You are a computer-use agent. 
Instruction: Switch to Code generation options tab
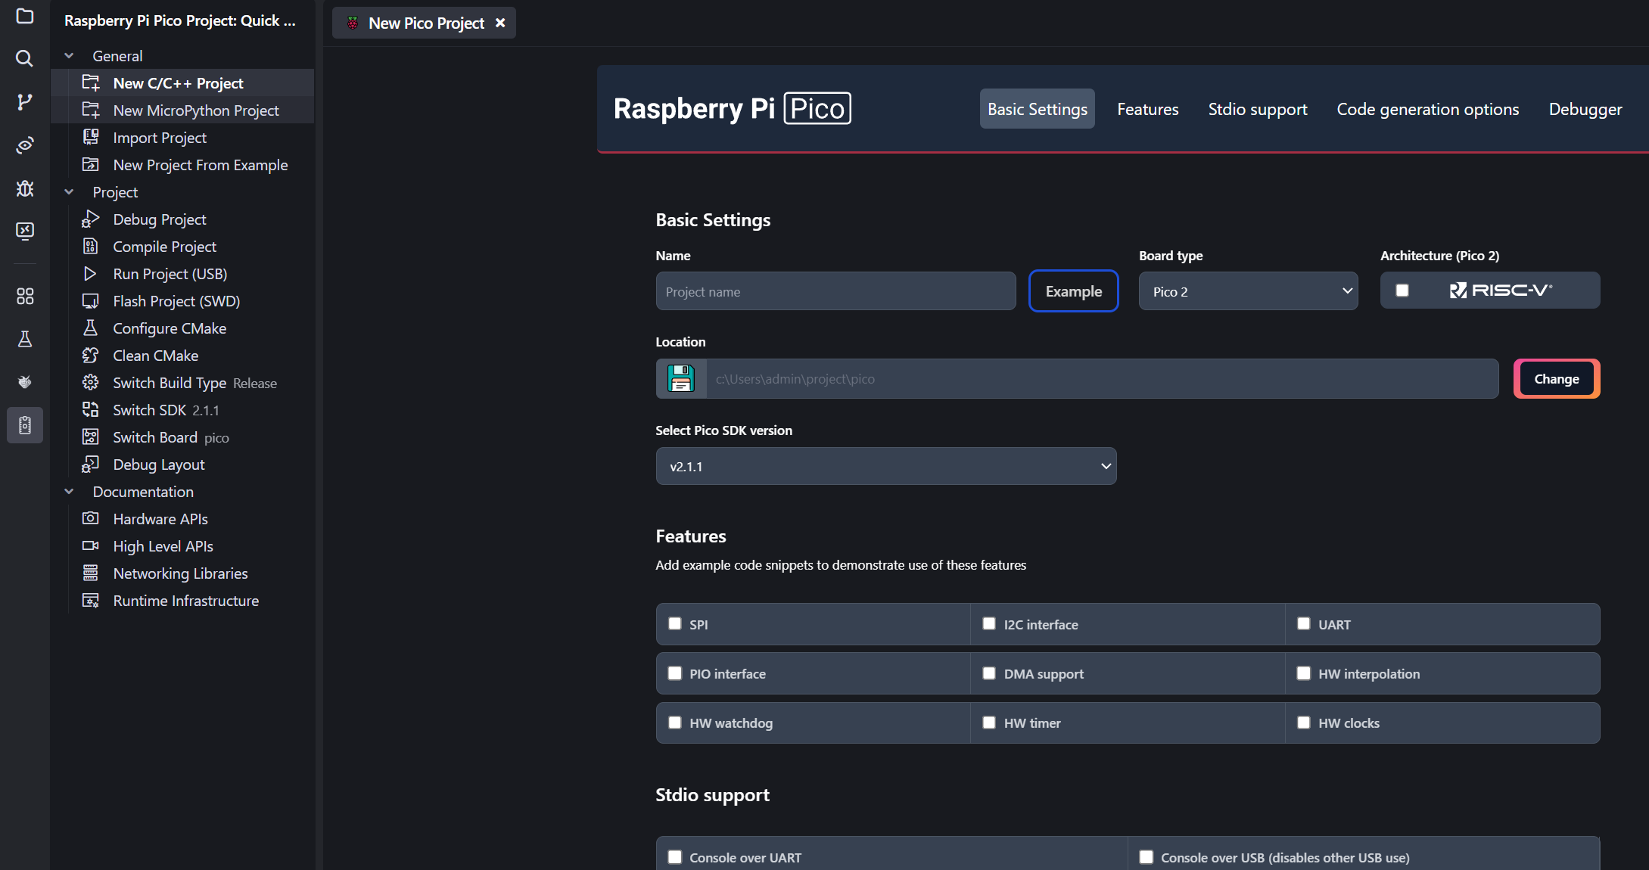coord(1427,109)
